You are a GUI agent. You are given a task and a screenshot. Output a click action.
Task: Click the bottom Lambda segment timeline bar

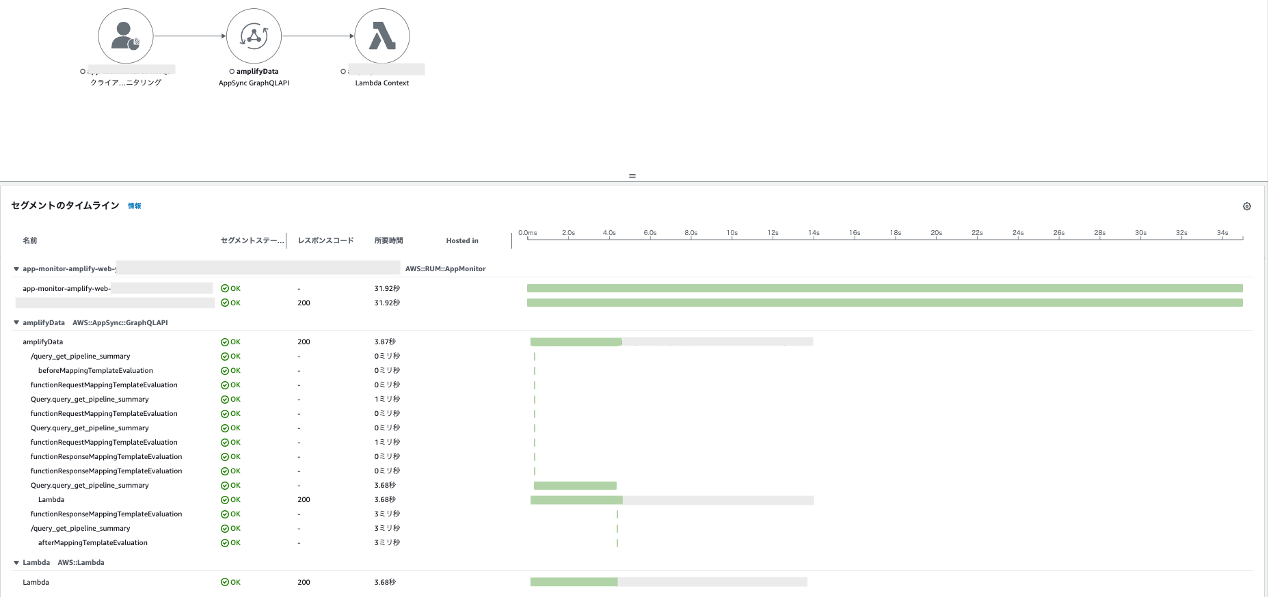(x=574, y=582)
